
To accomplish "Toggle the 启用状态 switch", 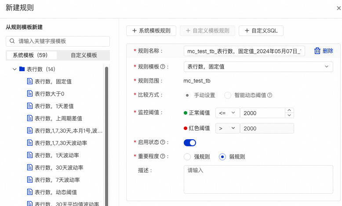I will (x=190, y=143).
